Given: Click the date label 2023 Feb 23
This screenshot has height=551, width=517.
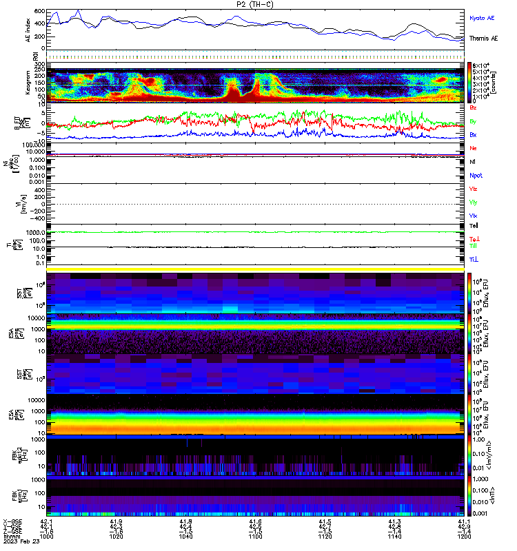Looking at the screenshot, I should pos(21,541).
